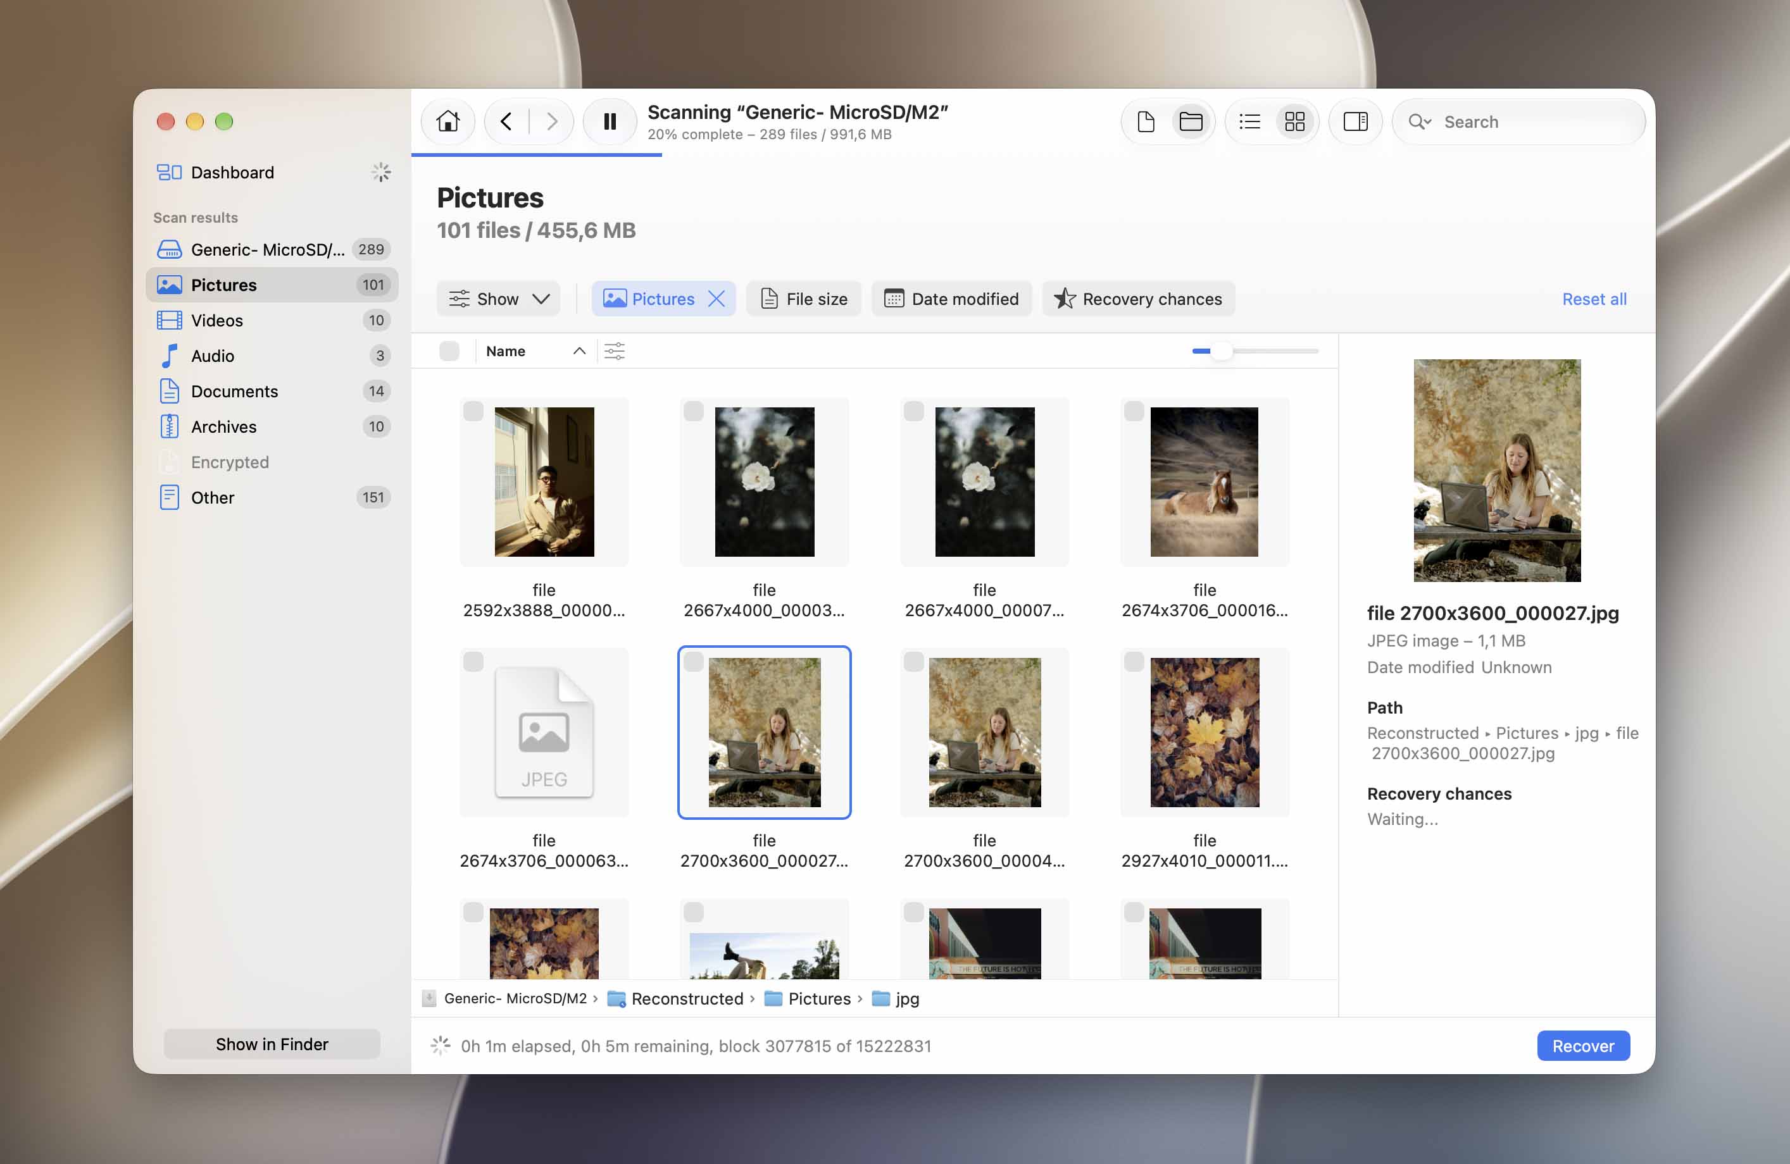Toggle the preview side panel

coord(1355,121)
